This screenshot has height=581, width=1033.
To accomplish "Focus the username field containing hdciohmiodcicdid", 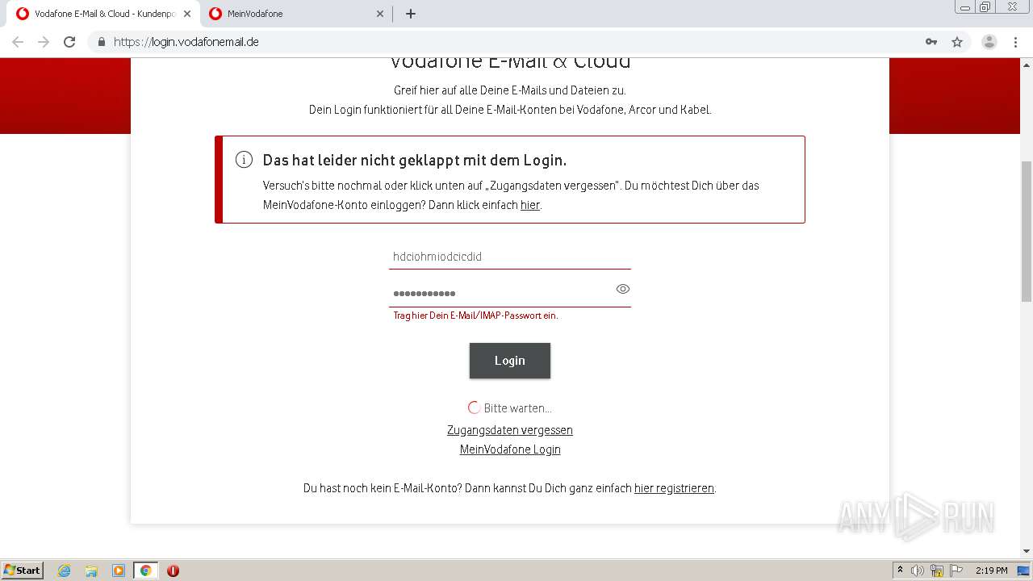I will coord(510,257).
